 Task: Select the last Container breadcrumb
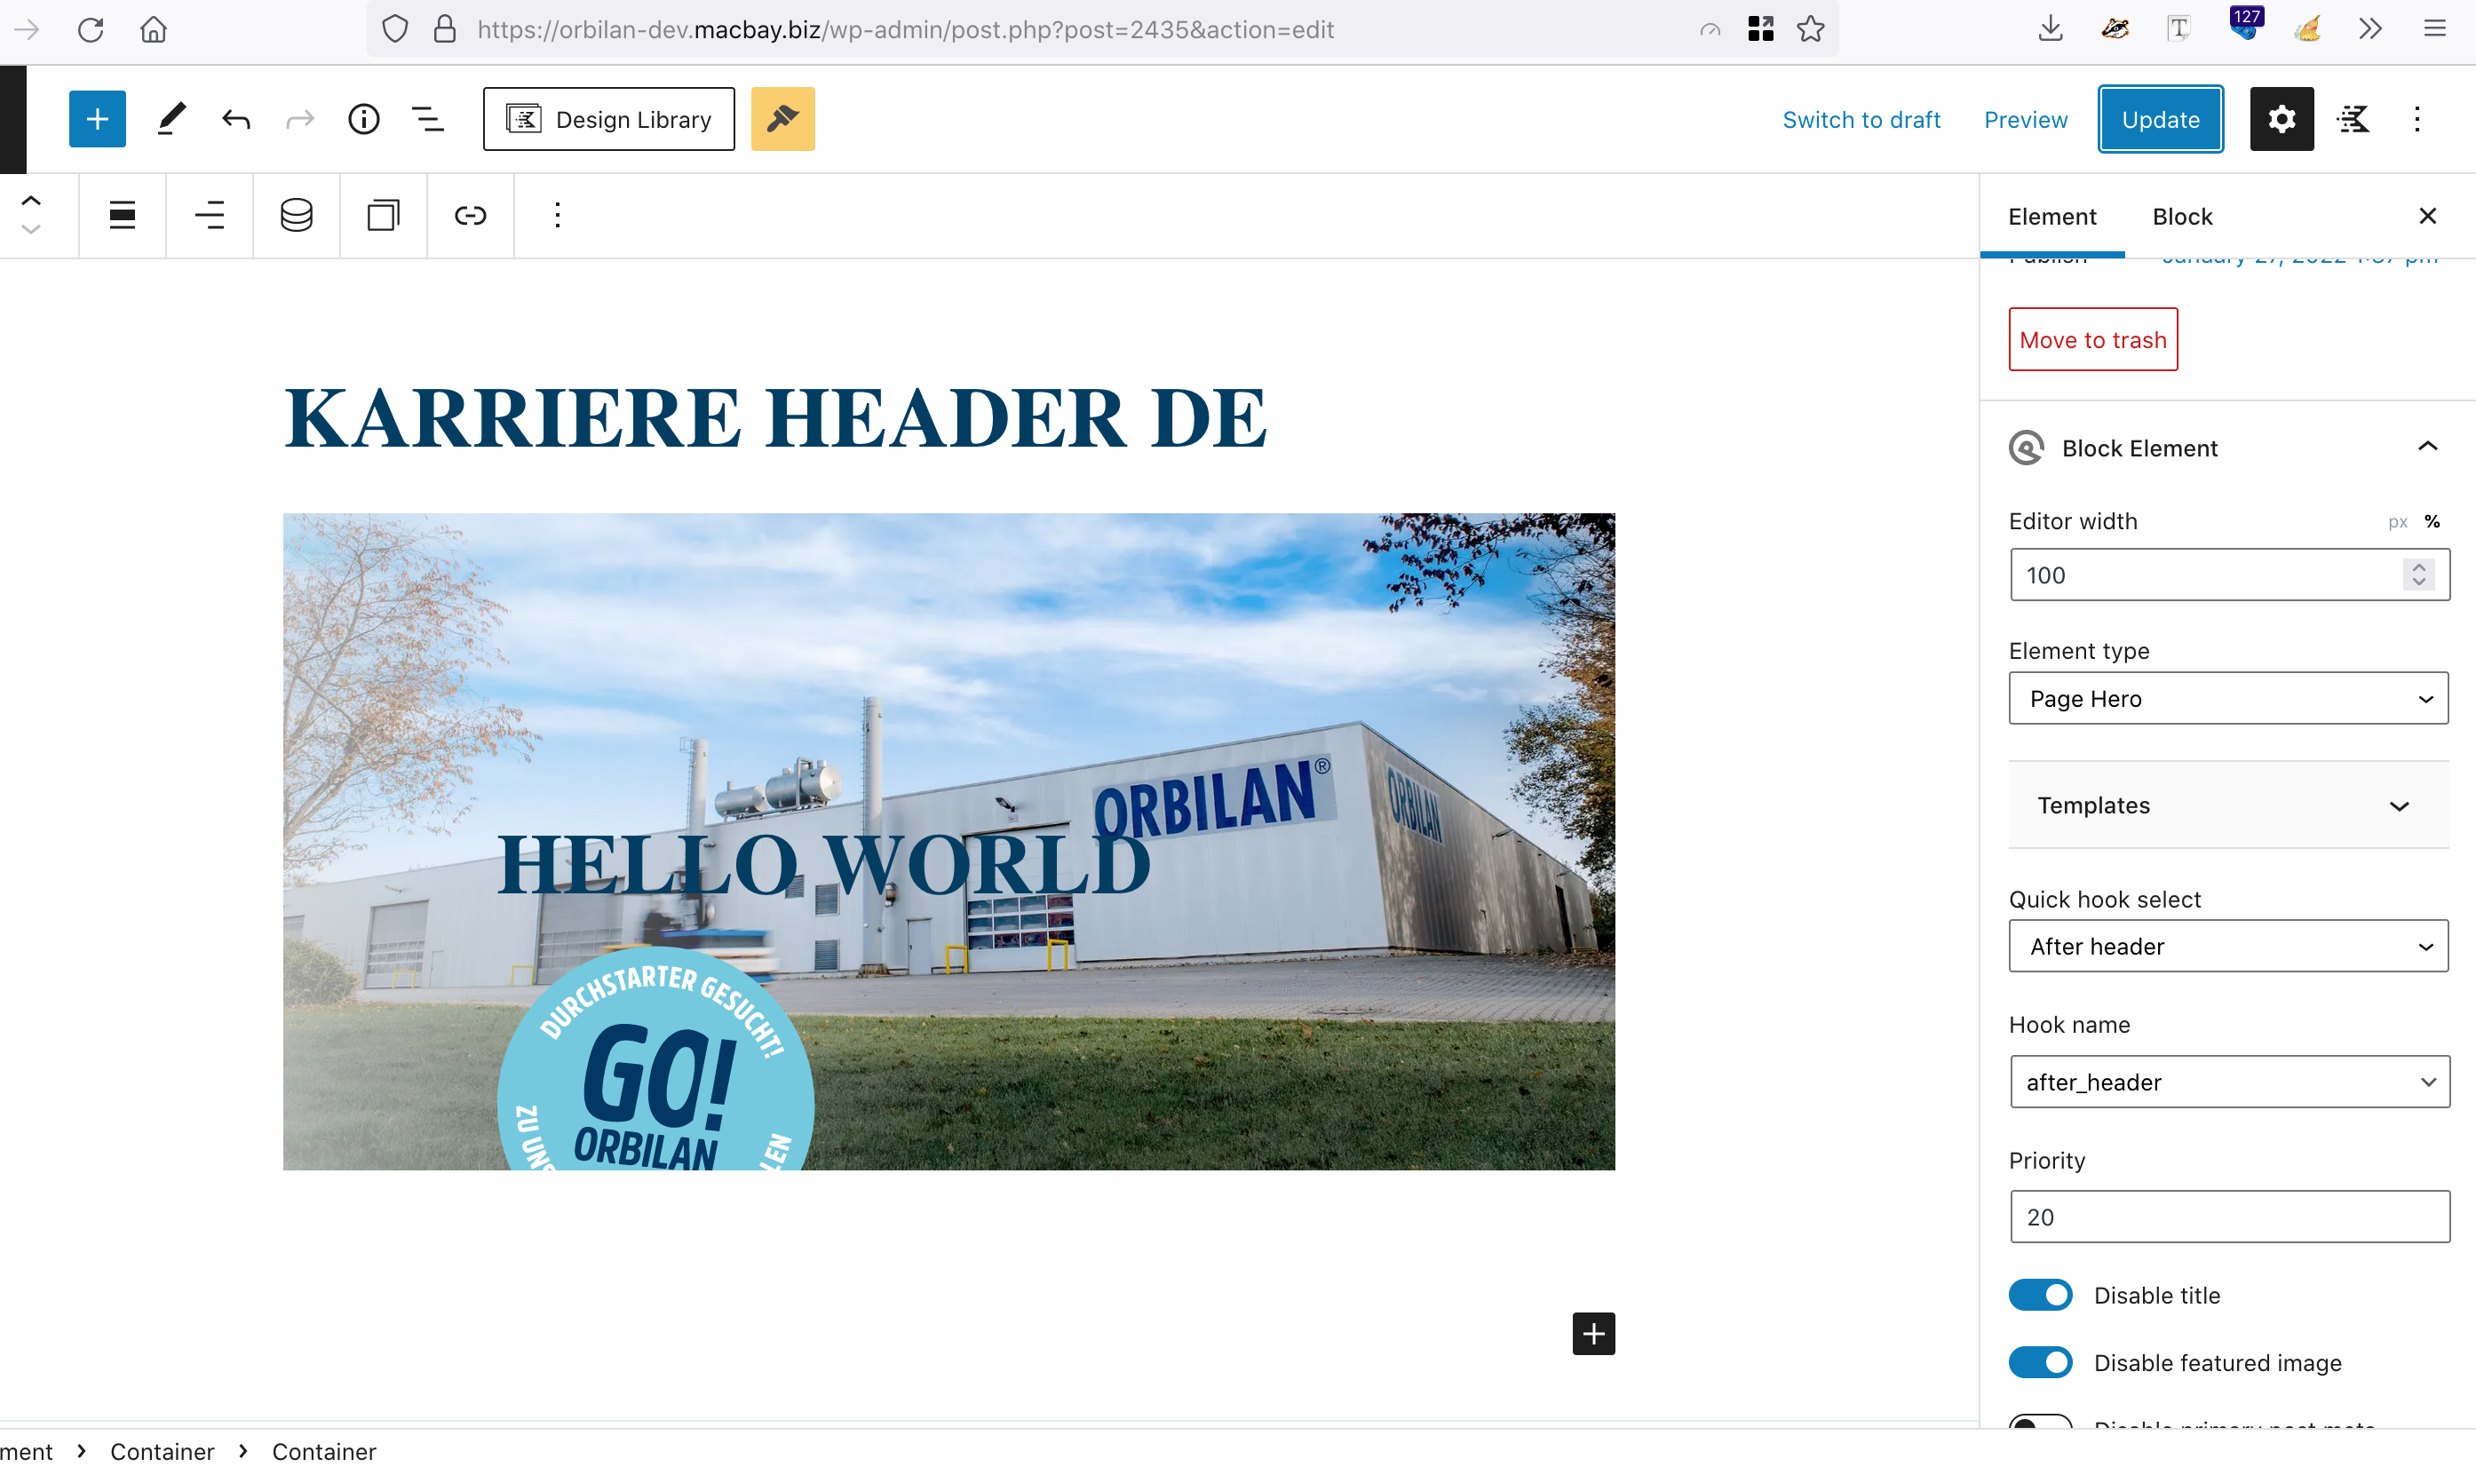coord(324,1451)
